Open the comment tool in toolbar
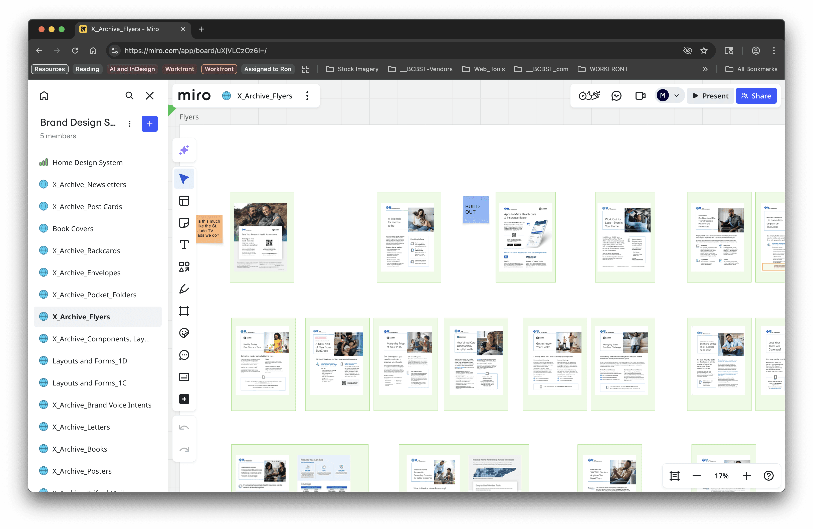Image resolution: width=813 pixels, height=529 pixels. click(x=184, y=355)
